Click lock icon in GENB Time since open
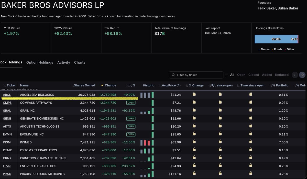The image size is (307, 179). [x=251, y=118]
